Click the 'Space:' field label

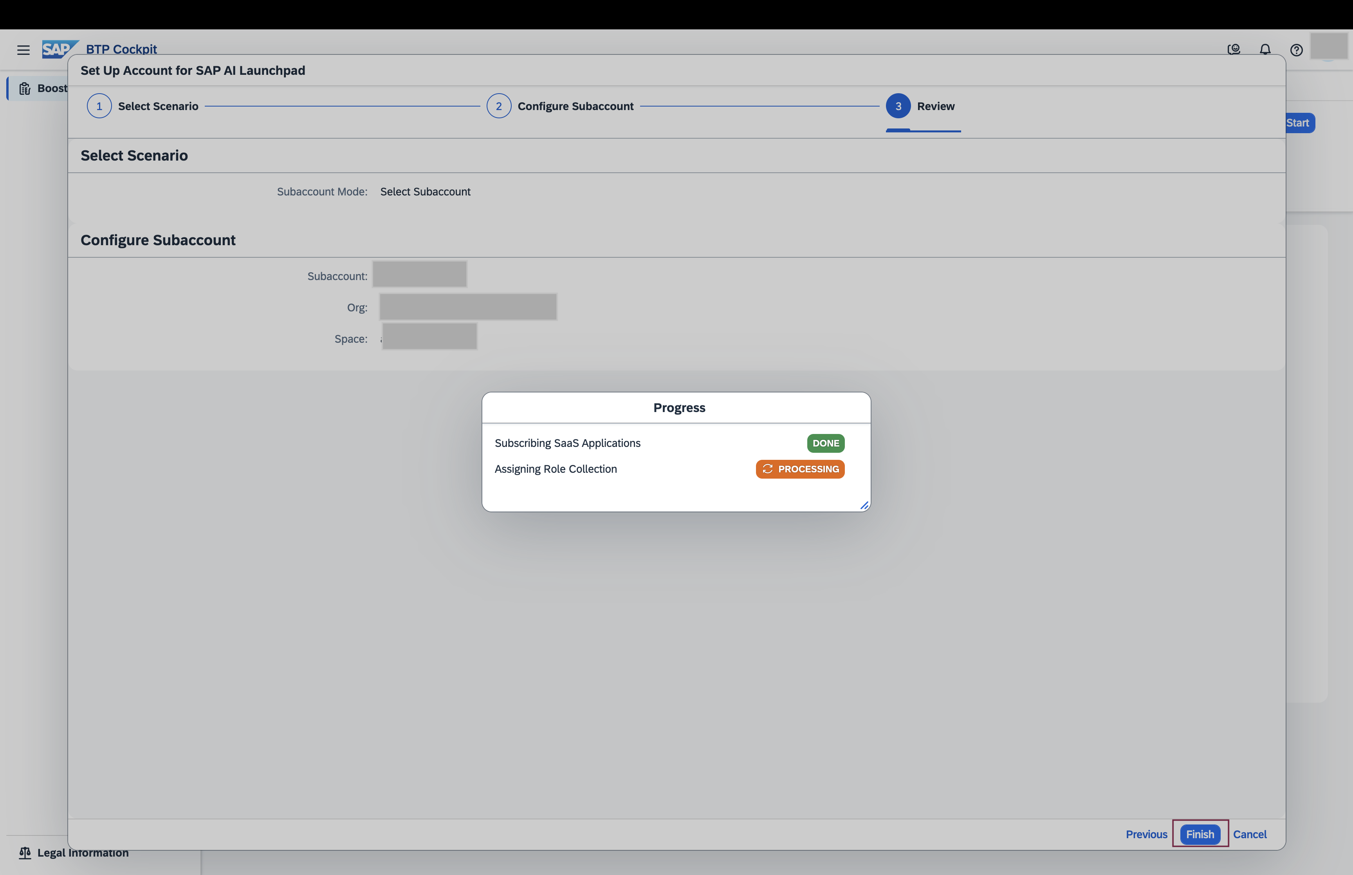[x=351, y=339]
